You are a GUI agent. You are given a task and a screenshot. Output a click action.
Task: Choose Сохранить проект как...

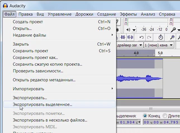(x=59, y=58)
